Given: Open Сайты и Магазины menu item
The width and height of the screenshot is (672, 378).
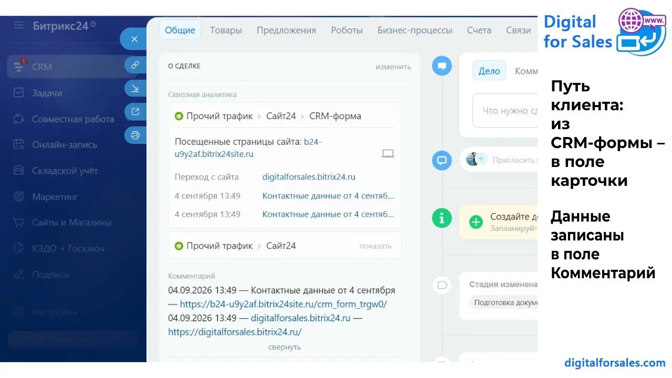Looking at the screenshot, I should point(72,223).
